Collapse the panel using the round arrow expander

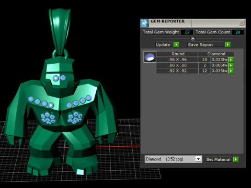pyautogui.click(x=193, y=38)
